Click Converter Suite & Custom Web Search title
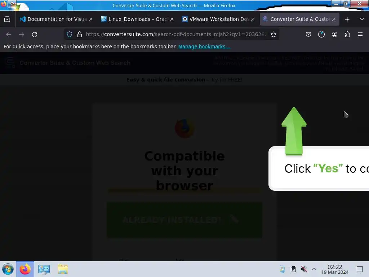 tap(75, 63)
